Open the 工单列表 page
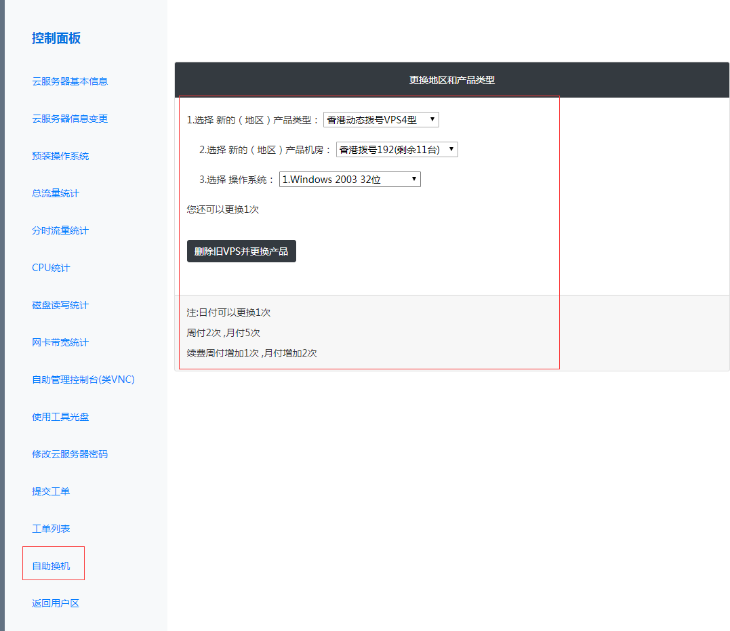The image size is (730, 631). (x=51, y=529)
